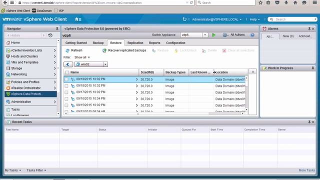Switch to Configuration tab
The height and width of the screenshot is (180, 320).
pos(175,43)
